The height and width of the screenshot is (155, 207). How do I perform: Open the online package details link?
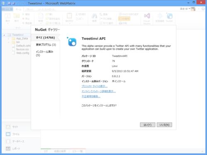(x=99, y=91)
